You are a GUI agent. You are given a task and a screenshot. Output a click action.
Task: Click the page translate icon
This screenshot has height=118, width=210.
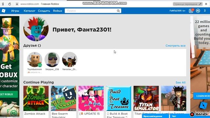[200, 4]
